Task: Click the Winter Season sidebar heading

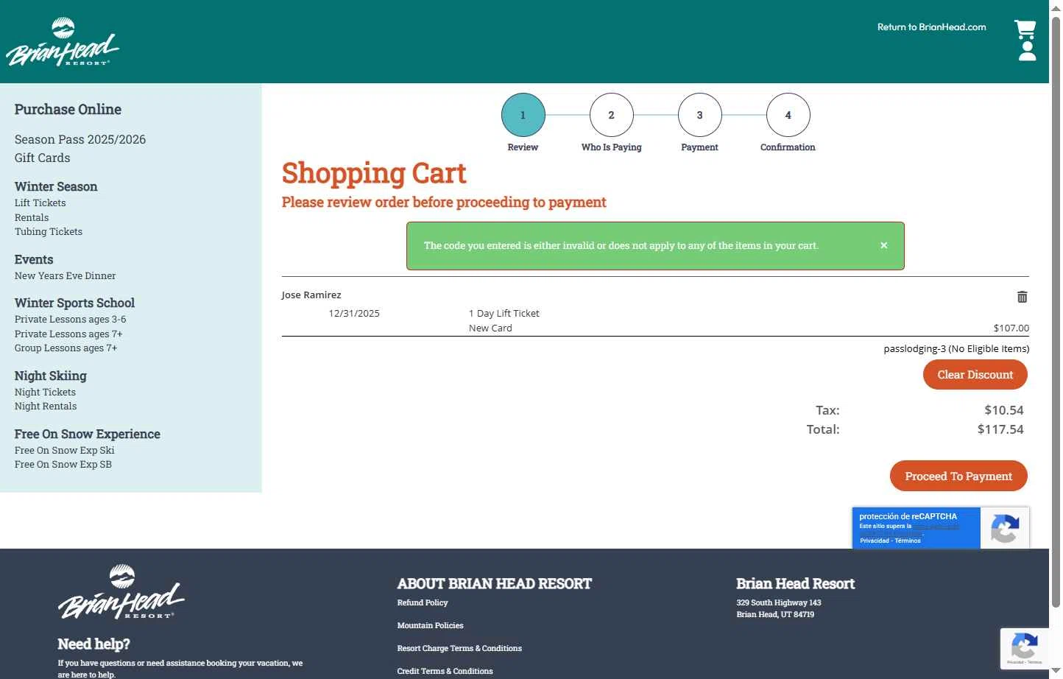Action: [x=56, y=186]
